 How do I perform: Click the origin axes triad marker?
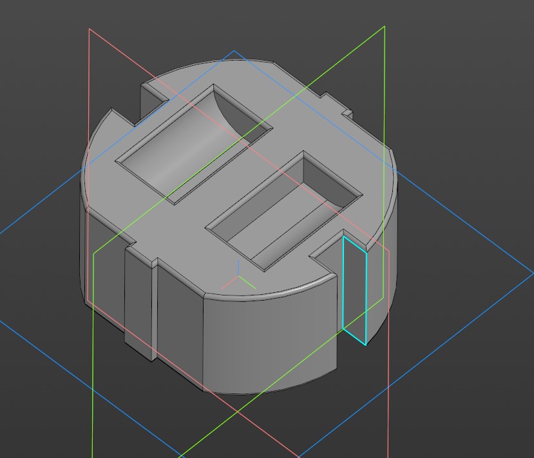(x=238, y=275)
